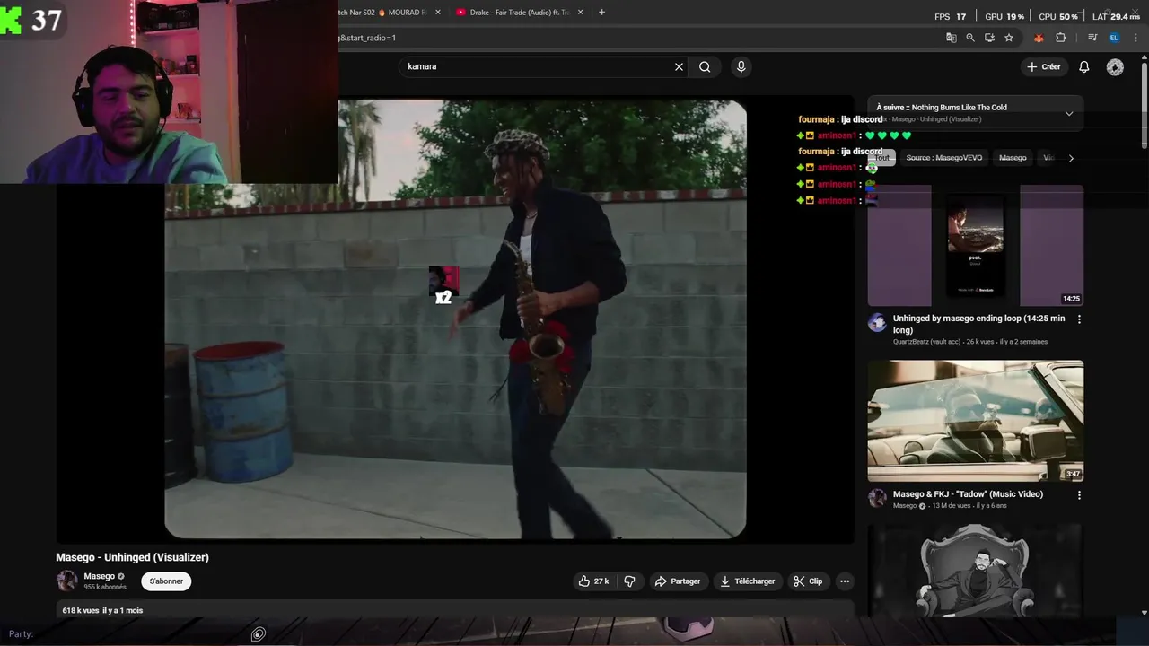Click the S'abonner subscribe button
Image resolution: width=1149 pixels, height=646 pixels.
click(166, 581)
